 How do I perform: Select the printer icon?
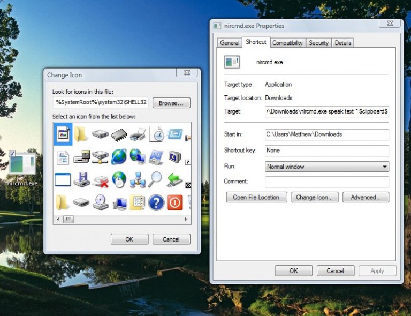click(138, 134)
